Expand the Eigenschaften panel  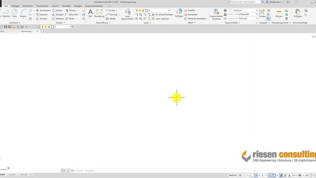[233, 23]
